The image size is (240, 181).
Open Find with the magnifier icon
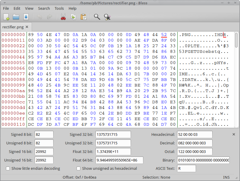coord(97,17)
